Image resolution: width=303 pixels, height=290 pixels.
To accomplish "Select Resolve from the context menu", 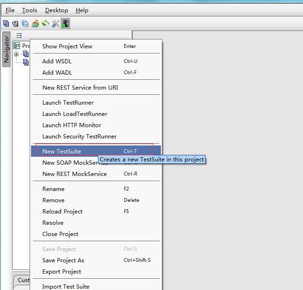I will click(x=96, y=223).
